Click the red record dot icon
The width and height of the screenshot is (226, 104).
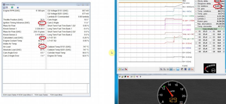[x=128, y=77]
